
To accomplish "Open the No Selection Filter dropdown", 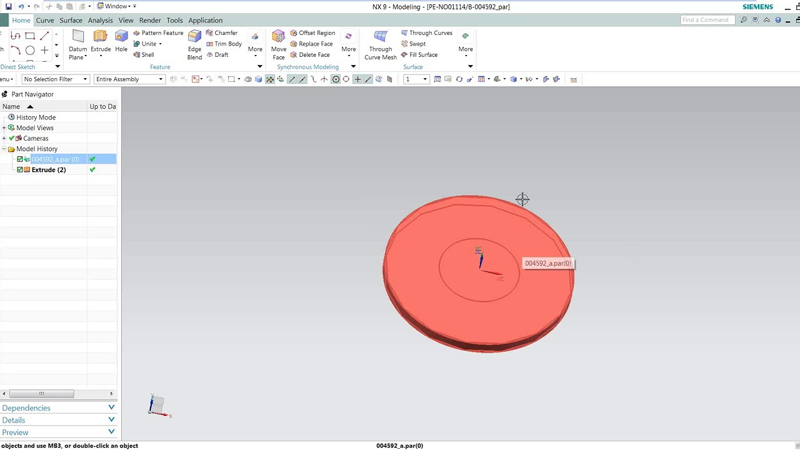I will coord(56,79).
